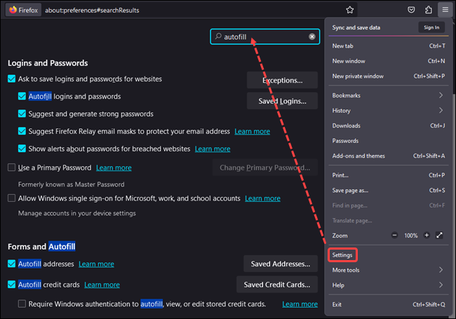The width and height of the screenshot is (456, 319).
Task: Choose New private window menu item
Action: point(358,76)
